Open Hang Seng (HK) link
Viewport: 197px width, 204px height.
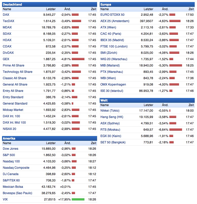click(x=112, y=117)
